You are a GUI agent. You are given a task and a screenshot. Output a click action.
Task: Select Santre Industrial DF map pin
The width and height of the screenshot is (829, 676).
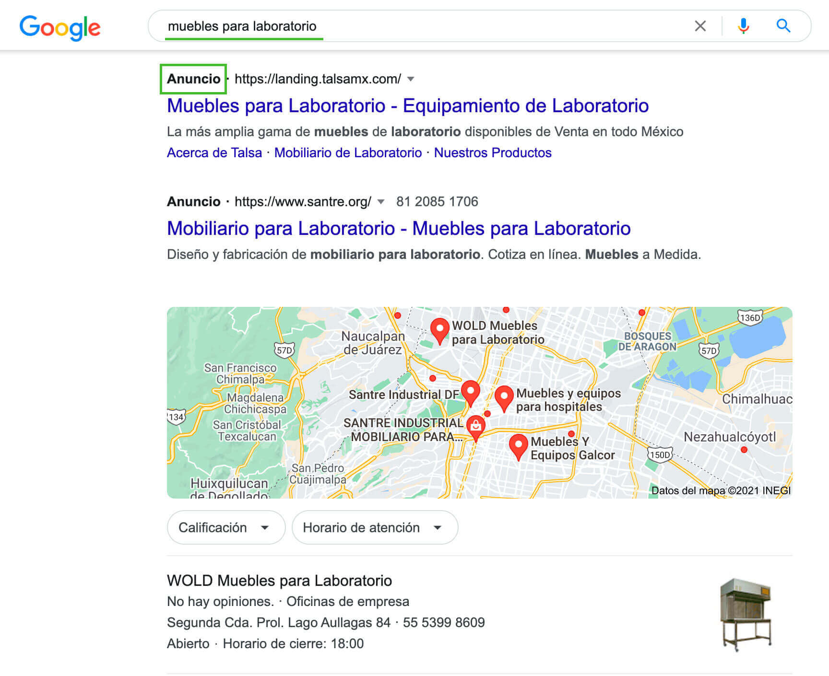(470, 393)
